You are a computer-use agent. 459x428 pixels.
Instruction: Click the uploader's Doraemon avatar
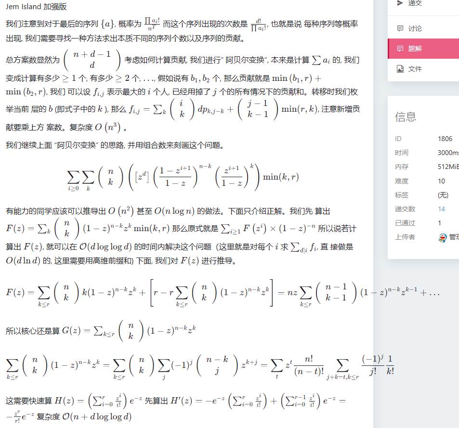tap(442, 237)
